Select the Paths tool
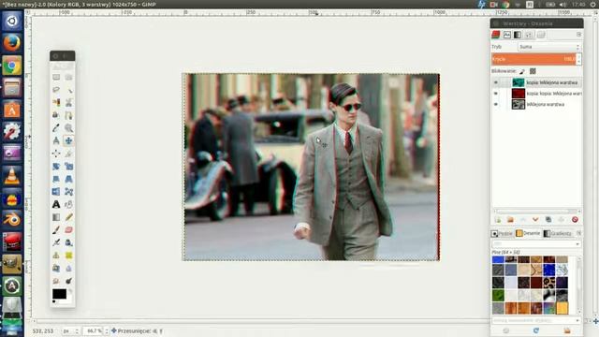Image resolution: width=599 pixels, height=337 pixels. click(68, 115)
